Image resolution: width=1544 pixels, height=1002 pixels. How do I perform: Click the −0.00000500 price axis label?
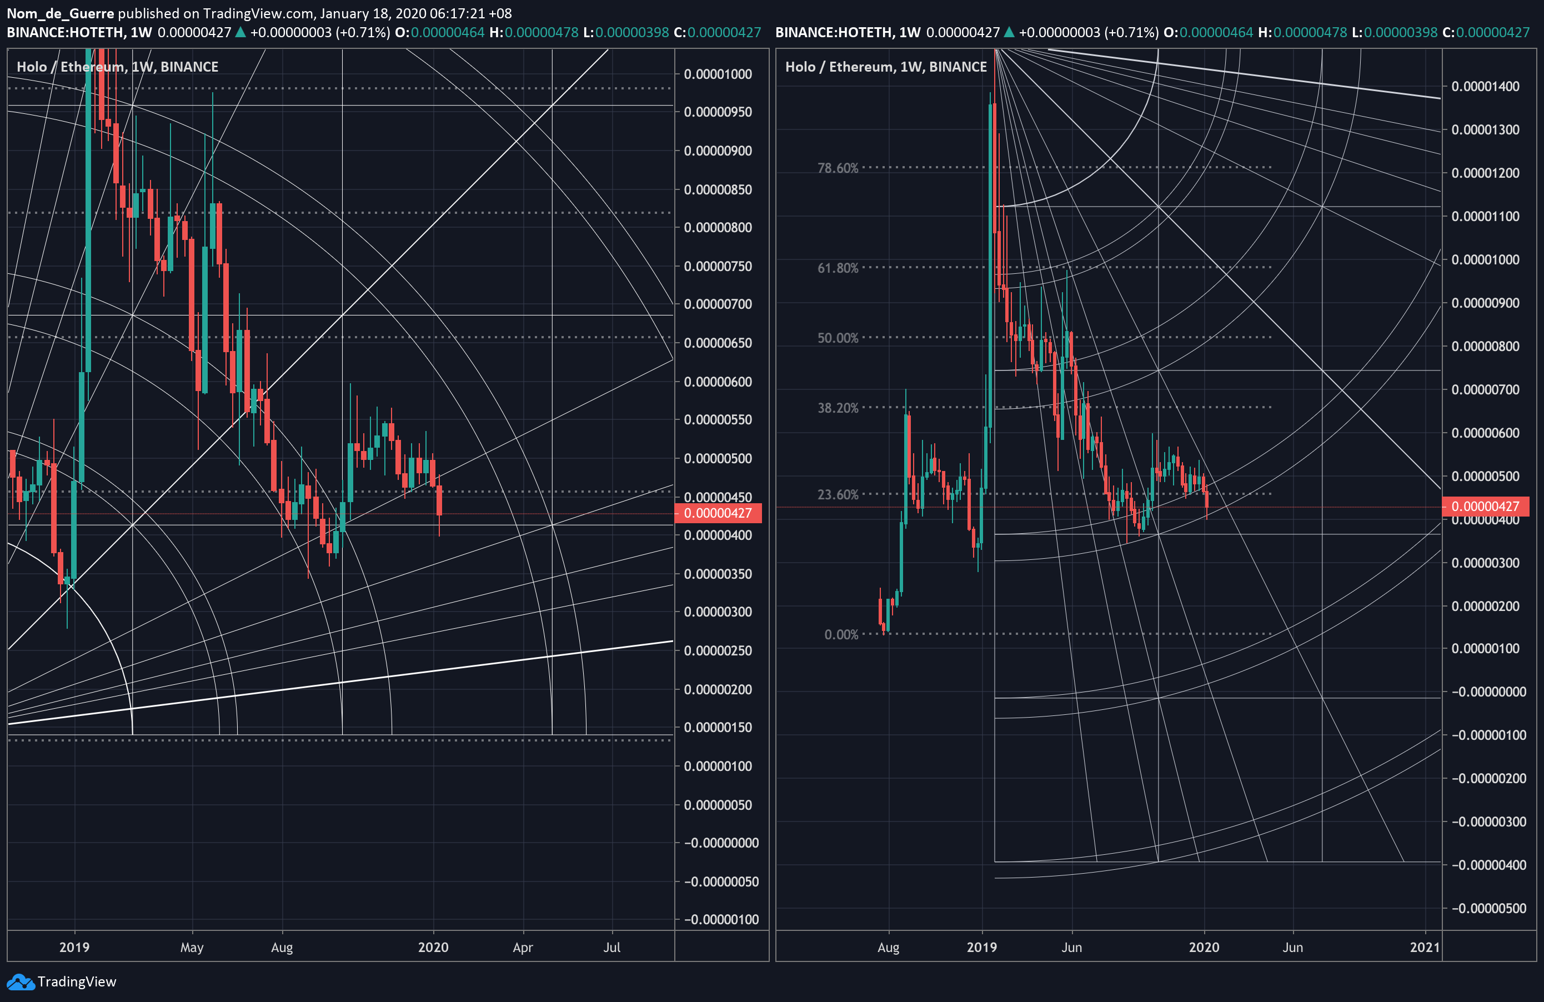(1489, 909)
